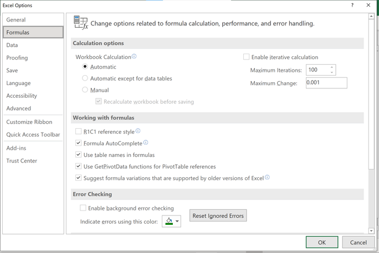Screen dimensions: 379x253
Task: Click the Maximum Iterations value field
Action: 317,70
